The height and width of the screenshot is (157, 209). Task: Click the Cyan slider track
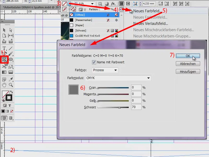coord(113,88)
